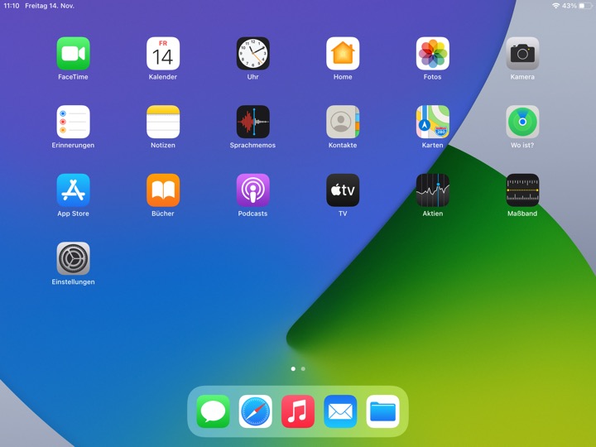Open the FaceTime app

(73, 53)
